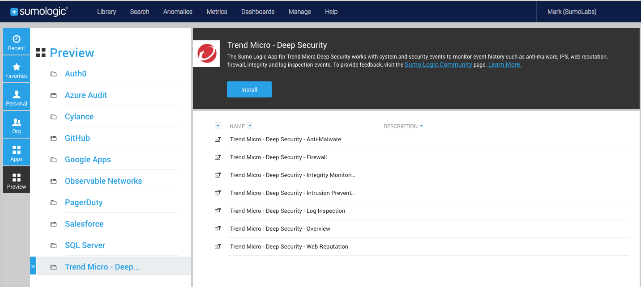
Task: Follow the Learn More link
Action: coord(505,64)
